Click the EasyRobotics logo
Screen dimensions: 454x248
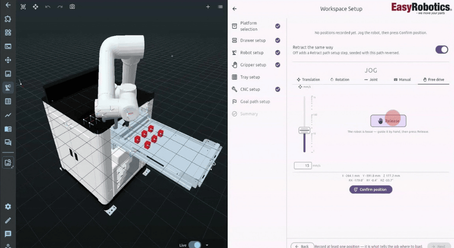(x=422, y=8)
